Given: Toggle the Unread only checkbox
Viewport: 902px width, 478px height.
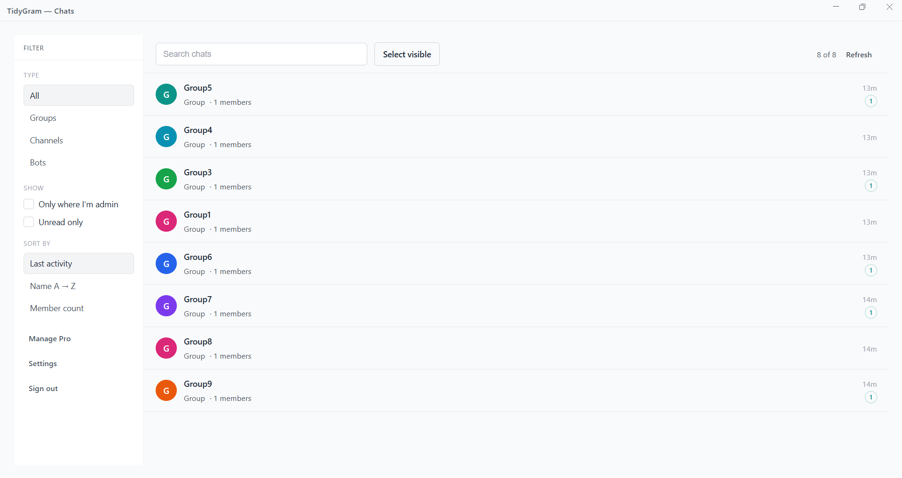Looking at the screenshot, I should 29,222.
